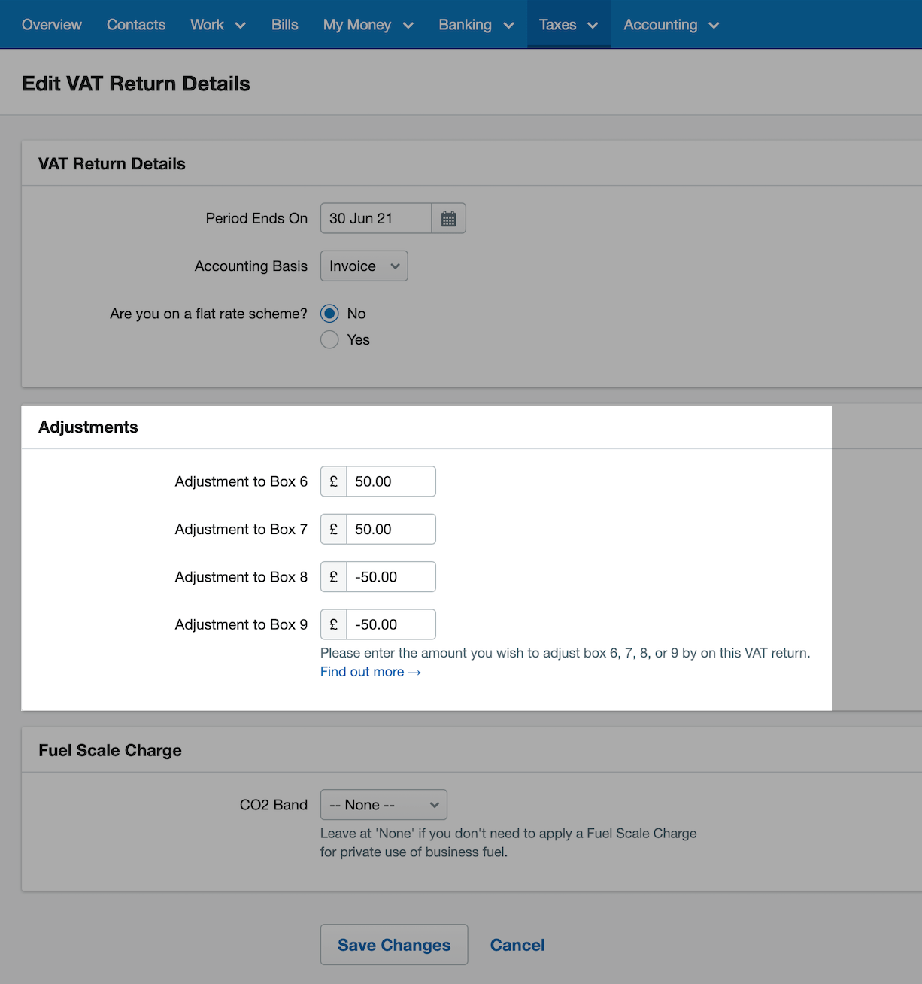
Task: Click inside the Adjustment to Box 6 field
Action: (x=390, y=481)
